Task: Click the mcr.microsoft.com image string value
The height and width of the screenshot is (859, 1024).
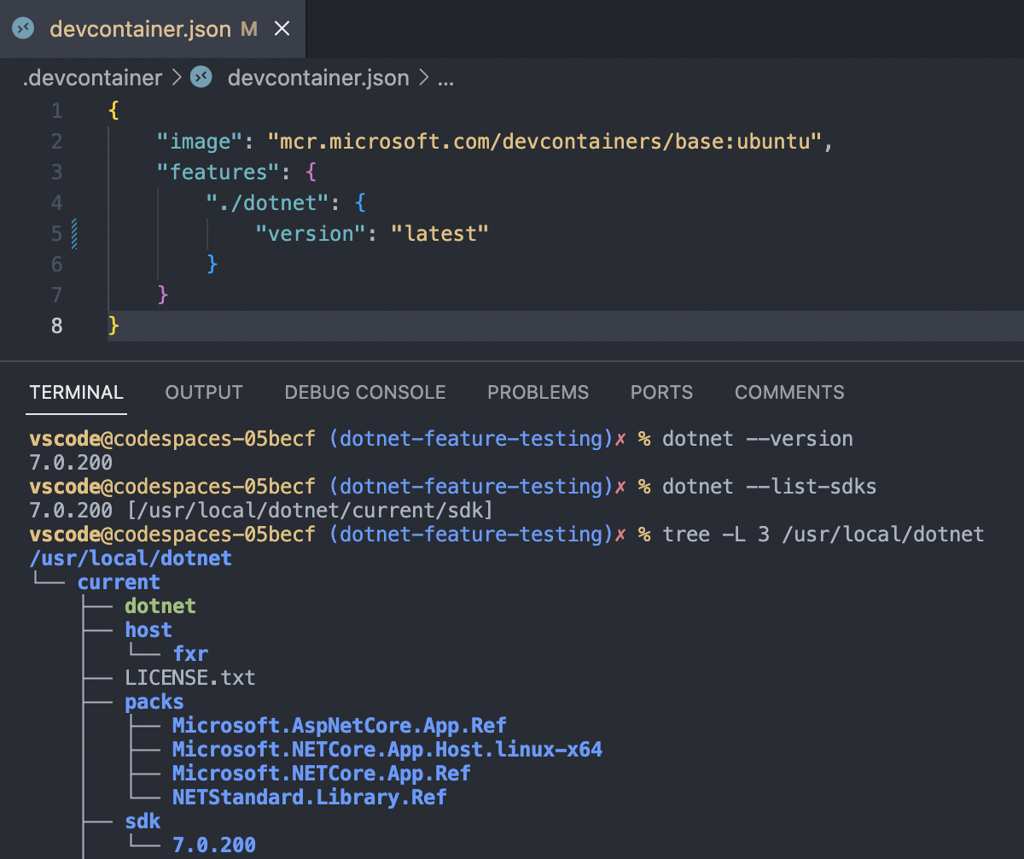Action: pyautogui.click(x=544, y=142)
